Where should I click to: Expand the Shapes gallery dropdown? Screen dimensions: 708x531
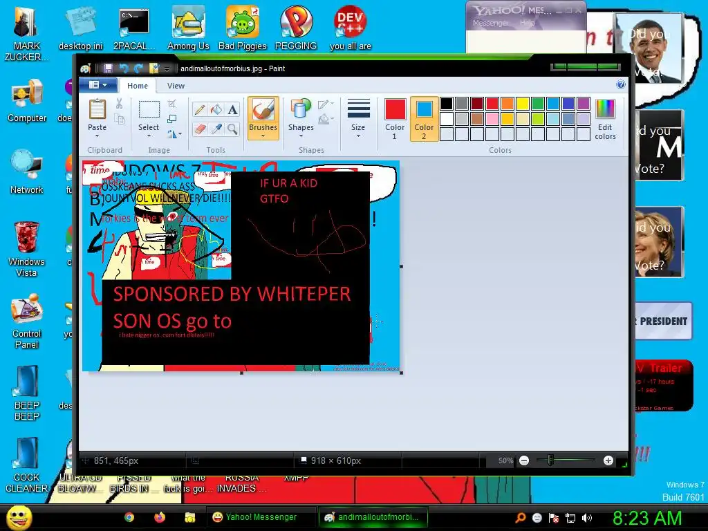(x=301, y=136)
